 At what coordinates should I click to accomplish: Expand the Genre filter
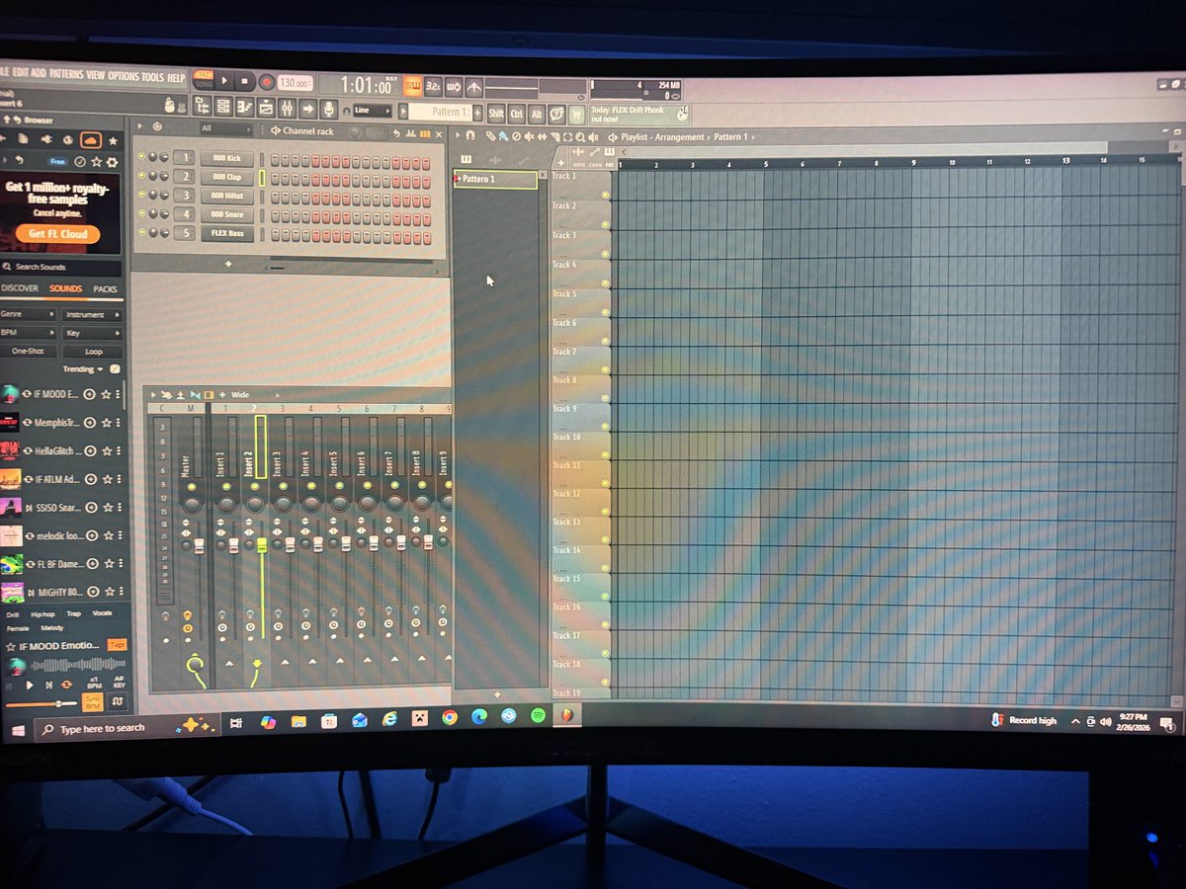(28, 314)
